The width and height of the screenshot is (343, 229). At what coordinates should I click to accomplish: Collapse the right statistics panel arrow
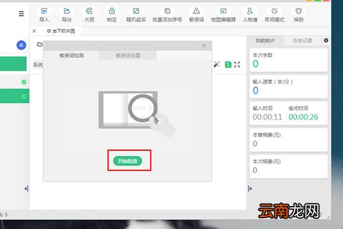(x=250, y=189)
